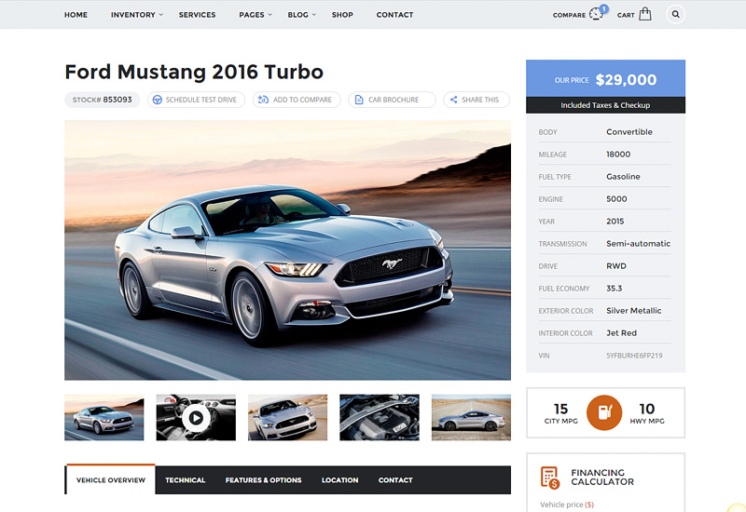Open the compare speedometer icon
Screen dimensions: 746x512
coord(596,14)
